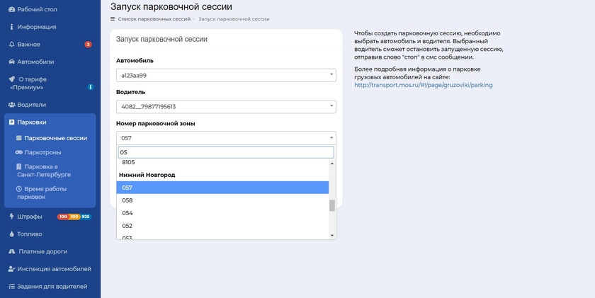595x298 pixels.
Task: Click the road icon next to Платные дороги
Action: 11,251
